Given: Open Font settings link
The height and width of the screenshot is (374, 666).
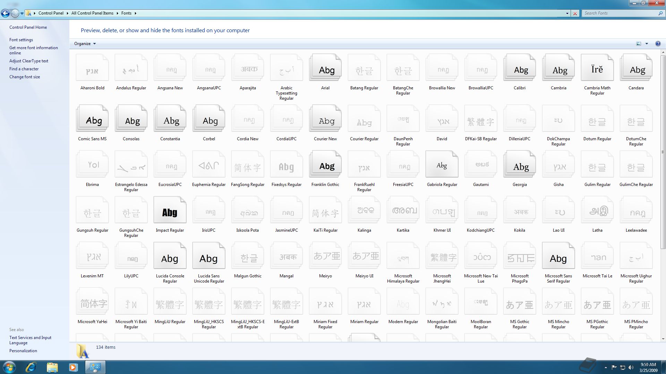Looking at the screenshot, I should click(21, 40).
